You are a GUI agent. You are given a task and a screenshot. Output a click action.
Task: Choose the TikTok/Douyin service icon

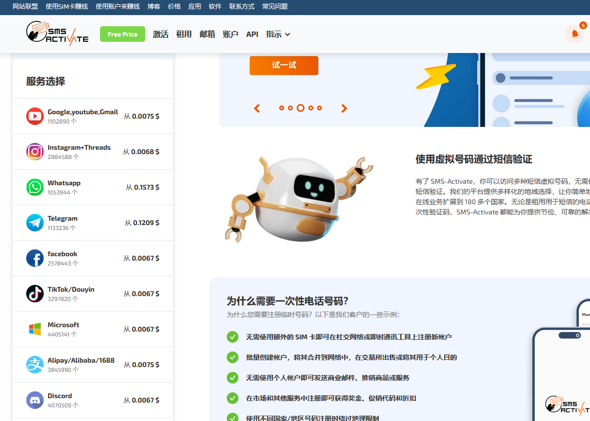[x=35, y=294]
